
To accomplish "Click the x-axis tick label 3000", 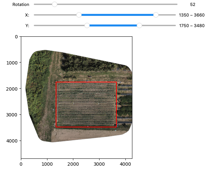I will click(x=99, y=164).
